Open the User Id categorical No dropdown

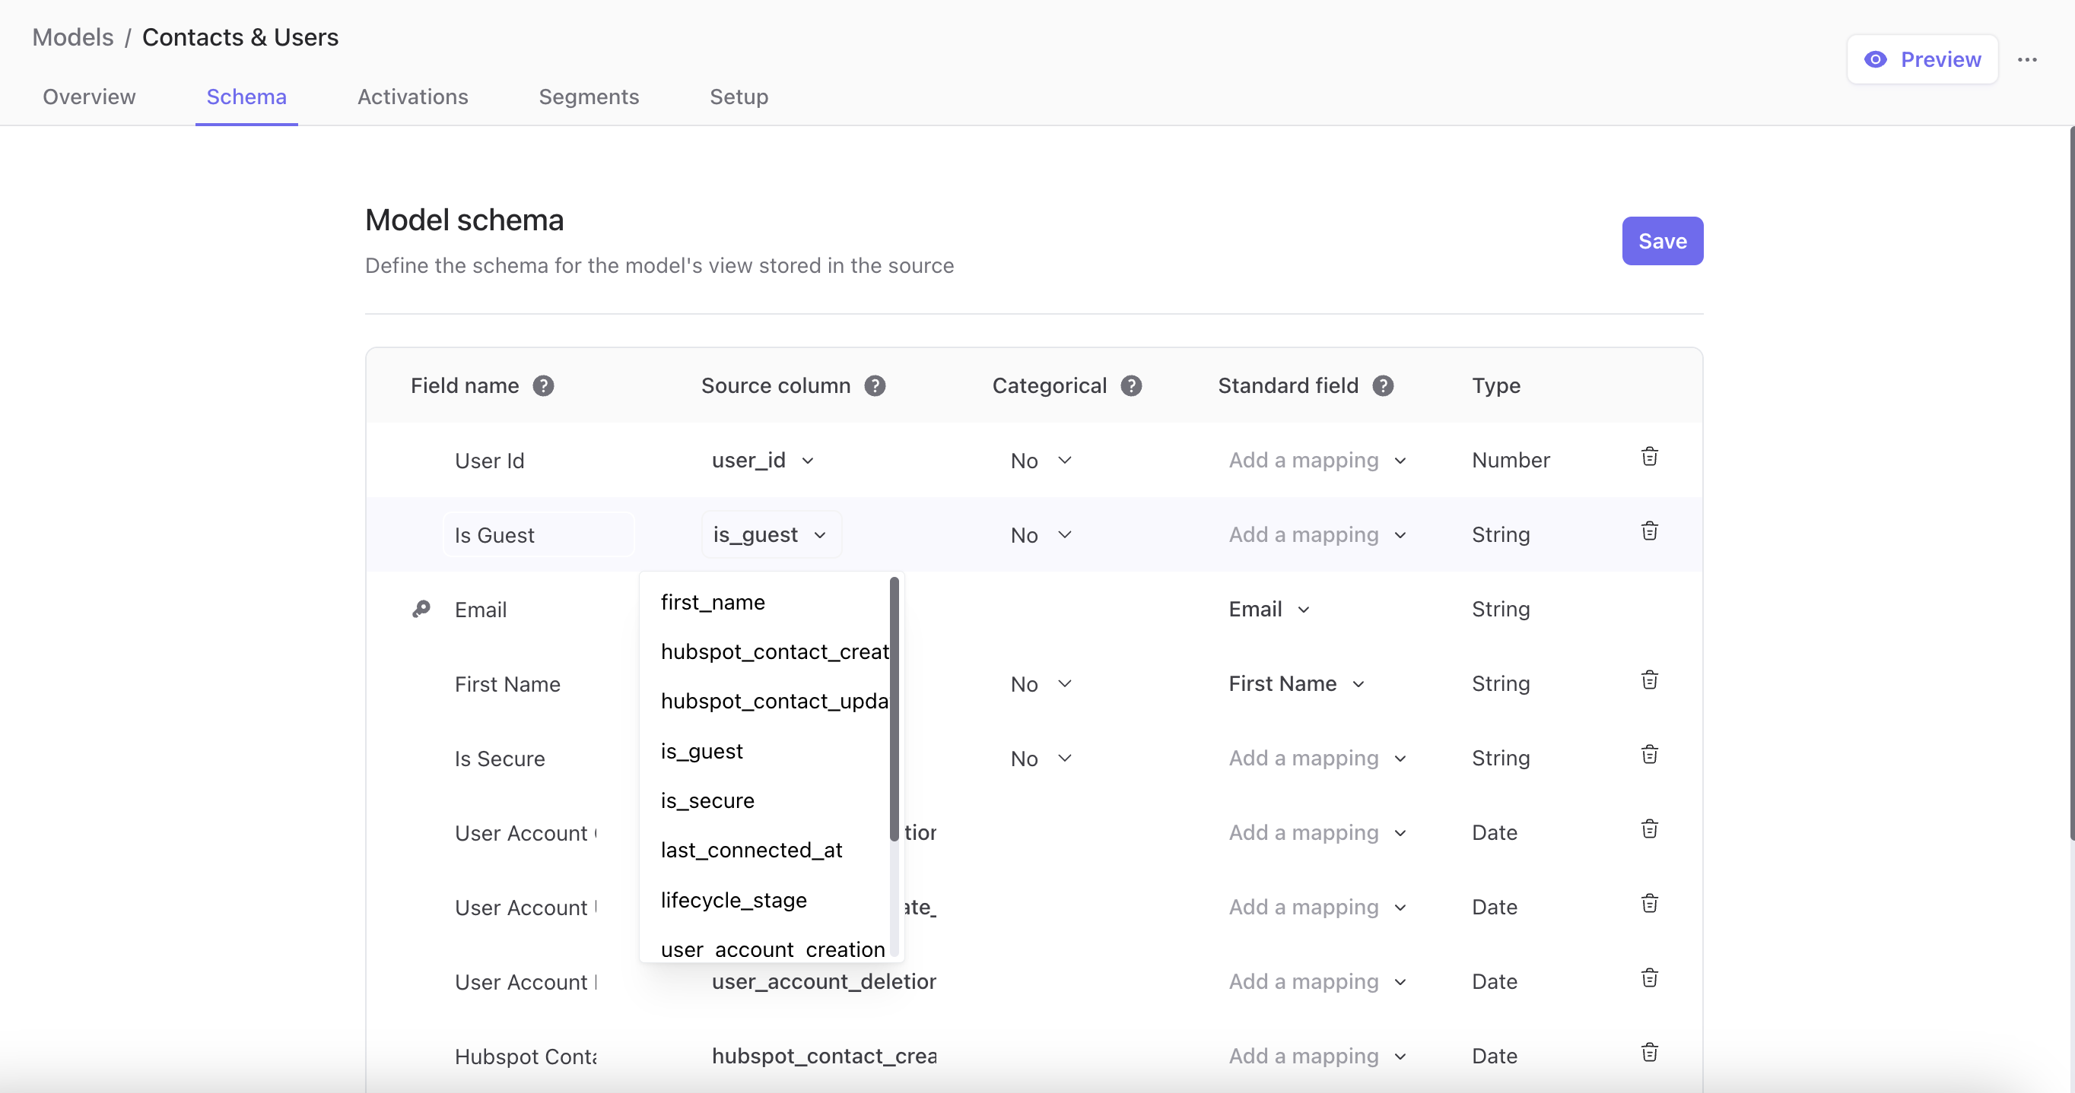click(1041, 461)
